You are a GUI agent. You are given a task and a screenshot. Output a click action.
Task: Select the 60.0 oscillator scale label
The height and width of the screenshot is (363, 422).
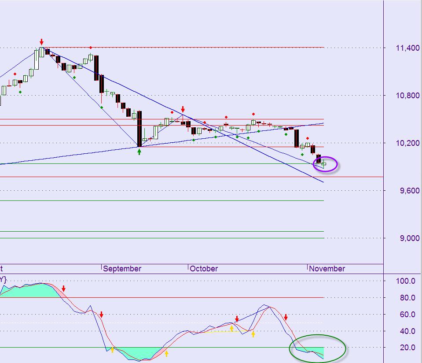[x=407, y=314]
